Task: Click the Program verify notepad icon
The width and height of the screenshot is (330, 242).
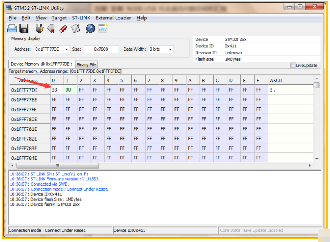Action: 75,28
